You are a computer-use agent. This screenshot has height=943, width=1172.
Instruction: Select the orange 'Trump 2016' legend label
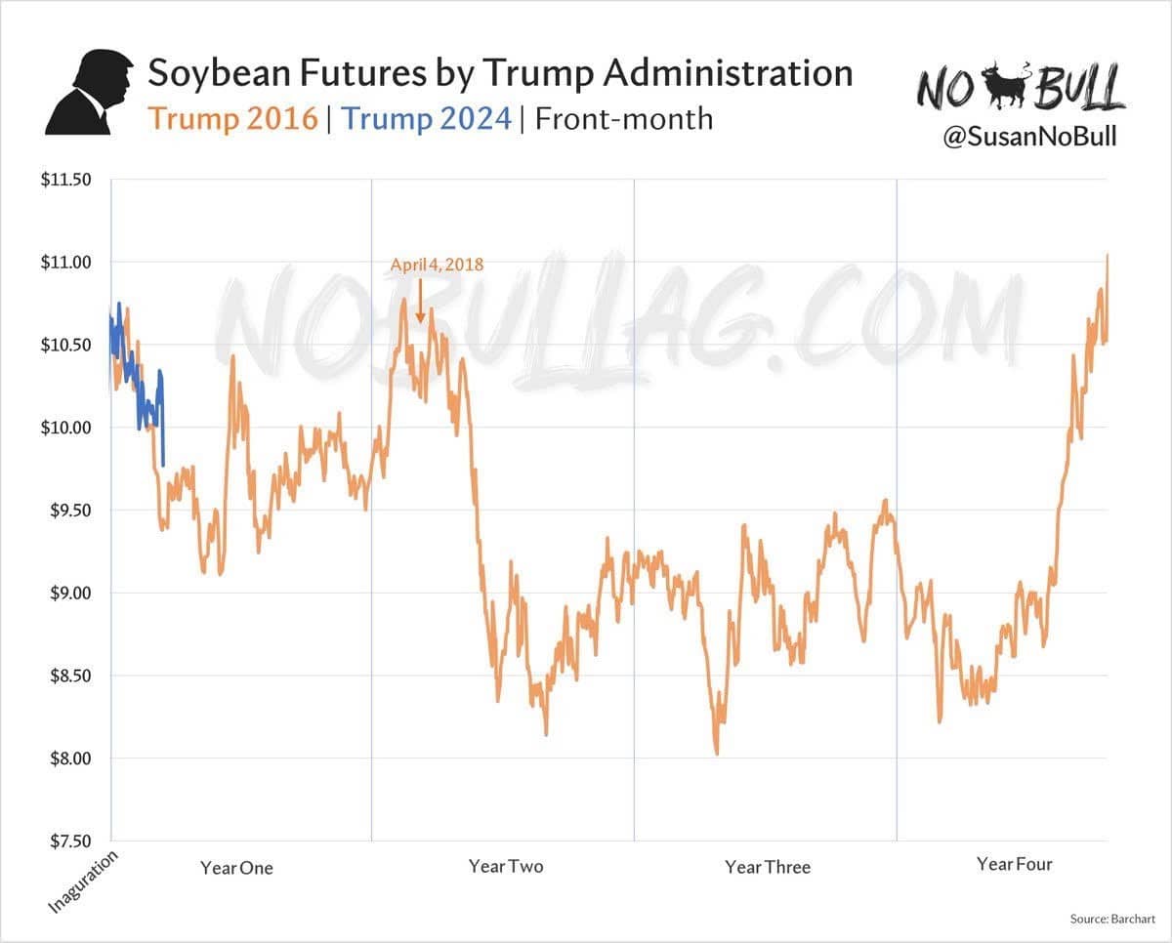pos(232,119)
